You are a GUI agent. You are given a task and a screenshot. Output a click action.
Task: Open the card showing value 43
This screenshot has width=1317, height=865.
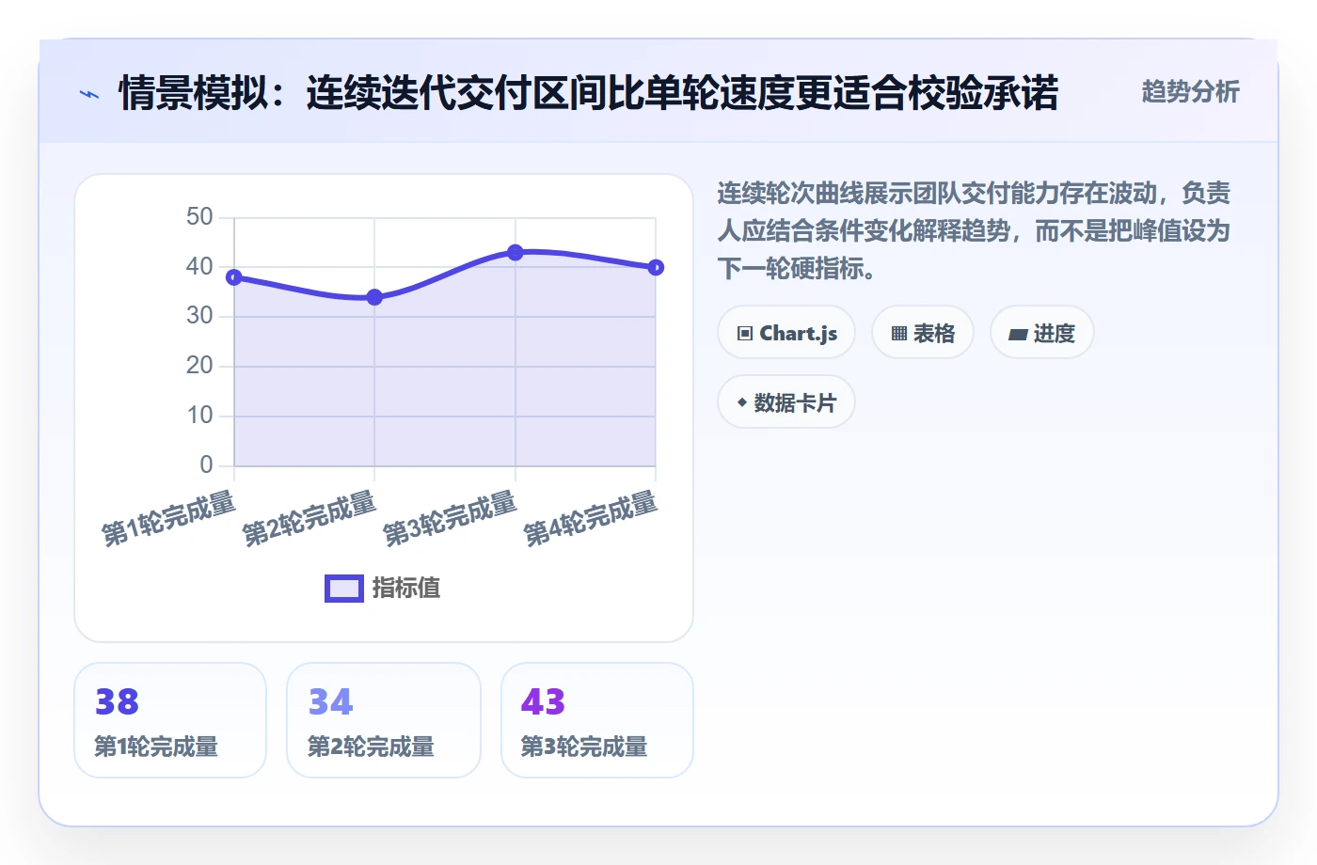point(597,720)
